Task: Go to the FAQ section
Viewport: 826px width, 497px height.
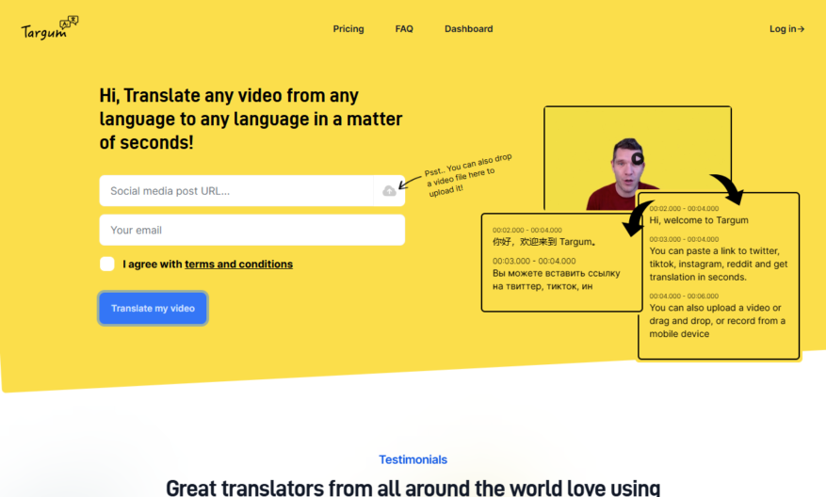Action: pyautogui.click(x=404, y=29)
